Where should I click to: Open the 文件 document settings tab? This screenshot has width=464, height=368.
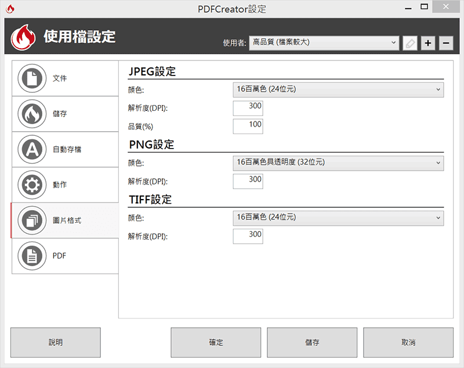65,78
